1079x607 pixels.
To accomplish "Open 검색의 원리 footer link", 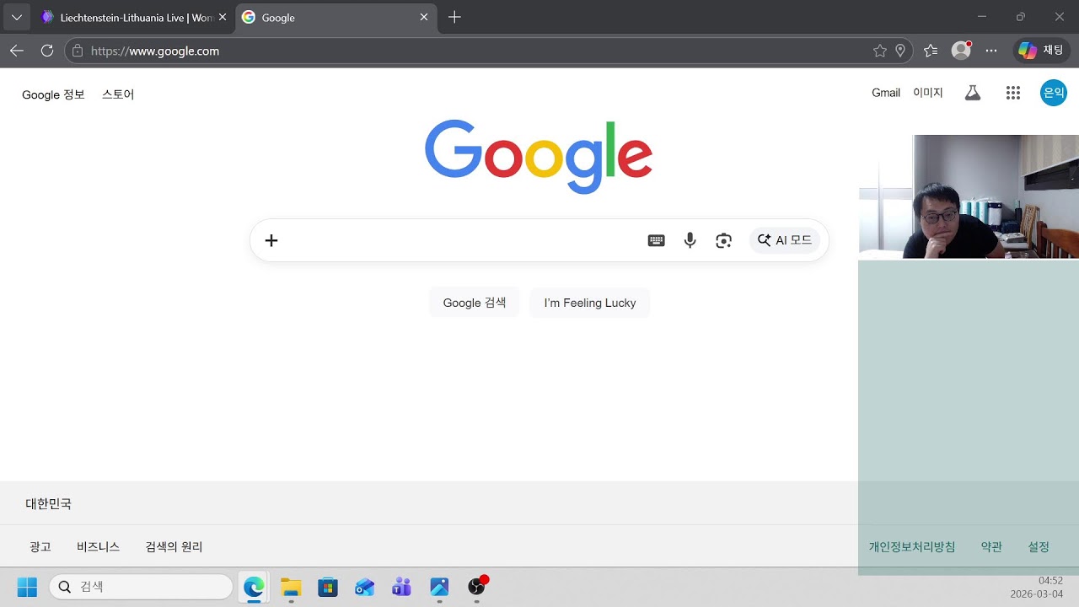I will [x=174, y=546].
